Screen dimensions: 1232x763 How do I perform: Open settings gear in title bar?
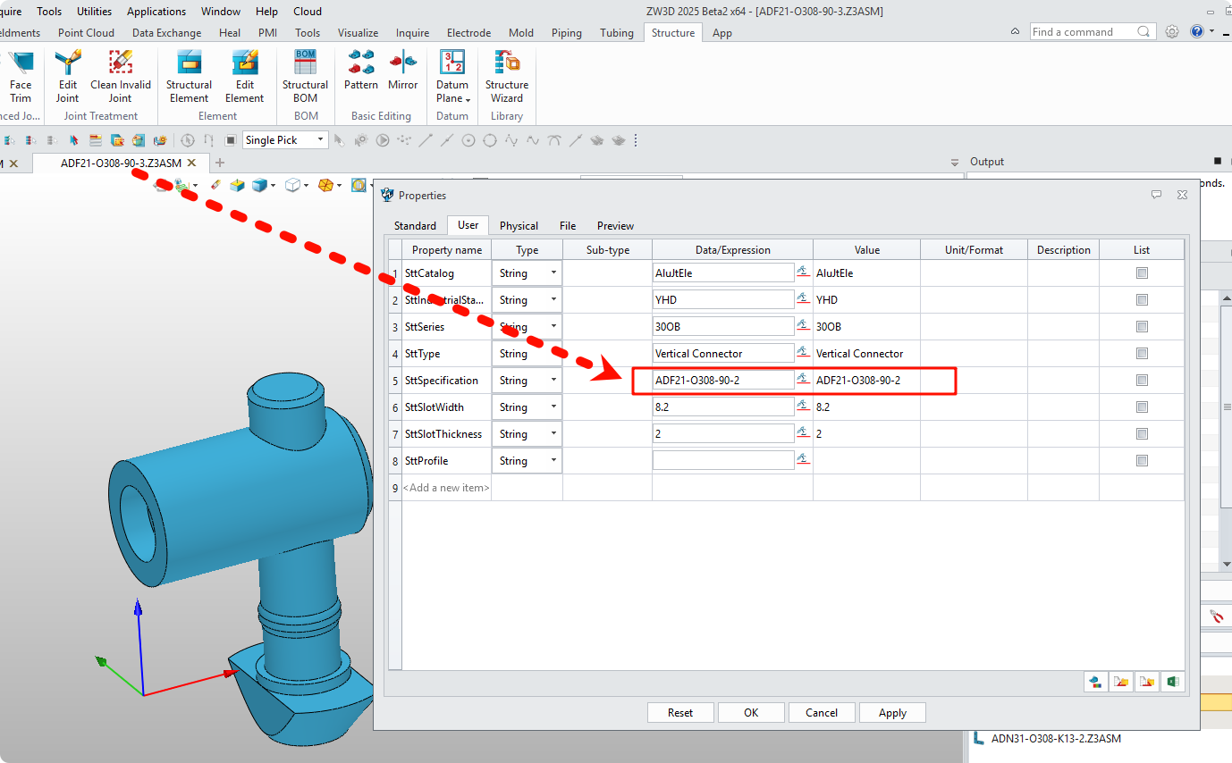coord(1172,31)
